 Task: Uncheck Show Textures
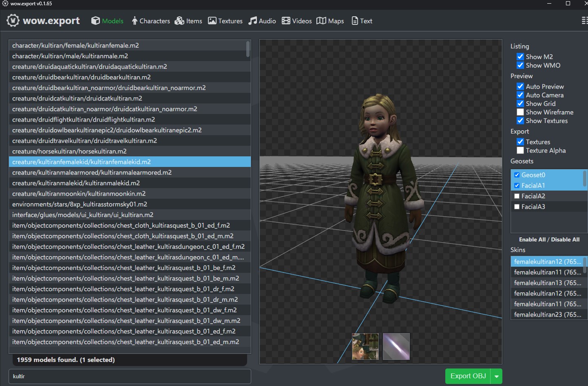pos(520,121)
